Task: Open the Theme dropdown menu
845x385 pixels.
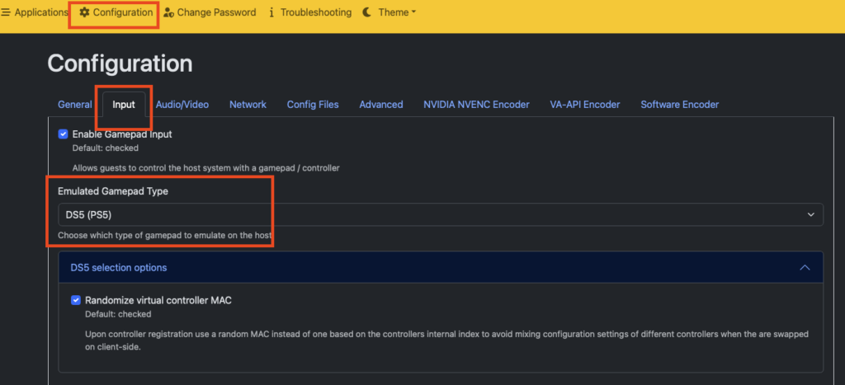Action: (396, 12)
